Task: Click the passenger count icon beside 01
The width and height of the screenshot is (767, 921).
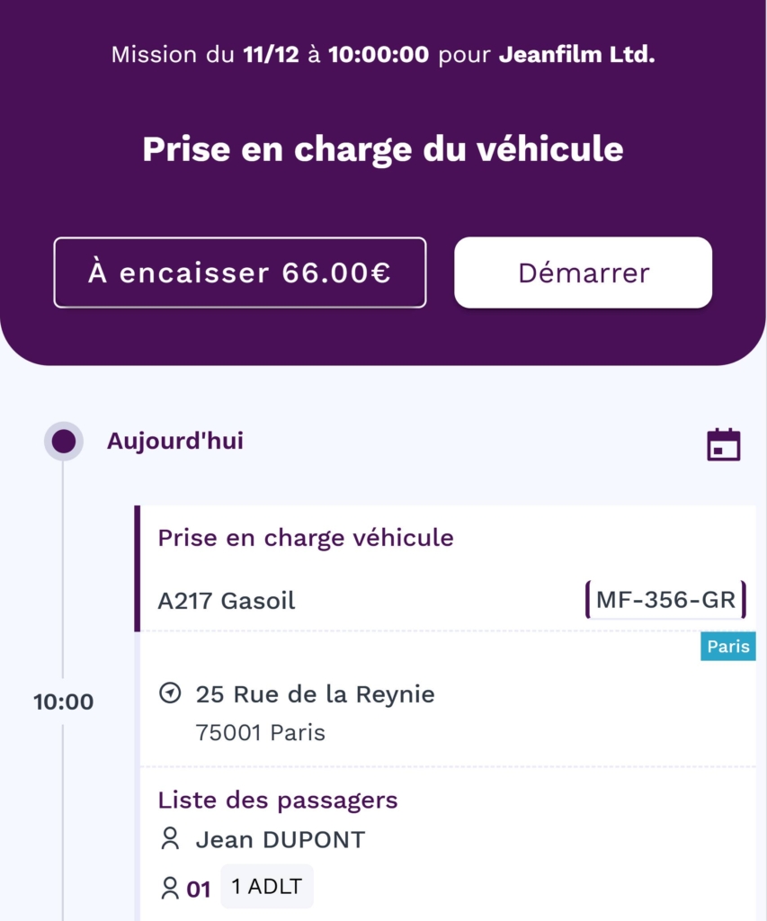Action: [169, 889]
